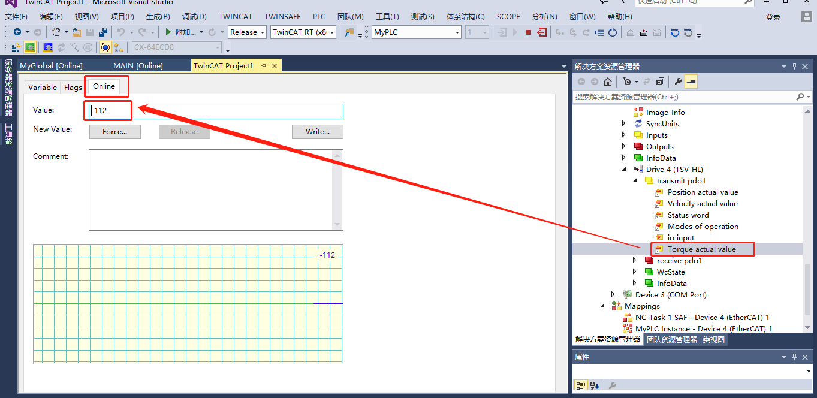Select Status word tree item
Image resolution: width=817 pixels, height=398 pixels.
688,215
